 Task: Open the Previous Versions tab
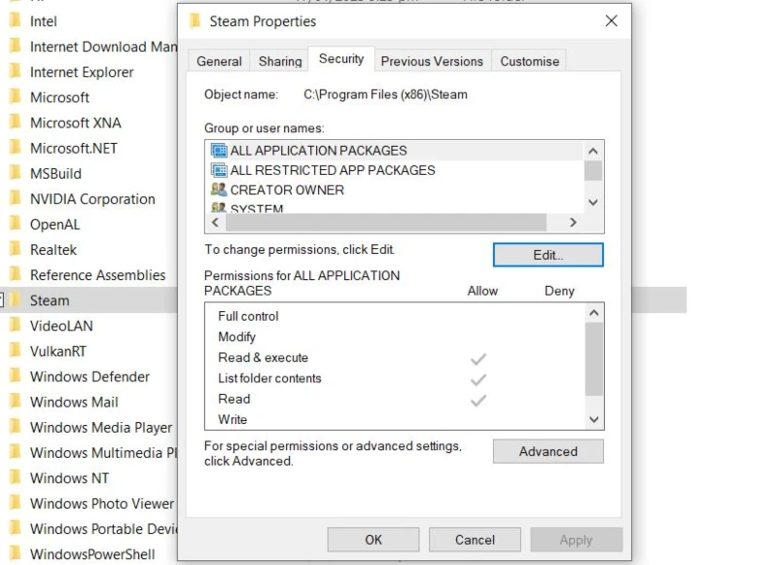(x=432, y=60)
